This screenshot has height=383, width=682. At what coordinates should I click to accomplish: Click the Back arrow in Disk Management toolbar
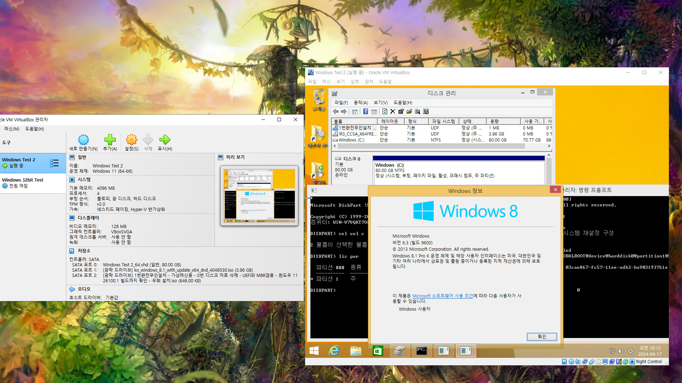click(336, 112)
